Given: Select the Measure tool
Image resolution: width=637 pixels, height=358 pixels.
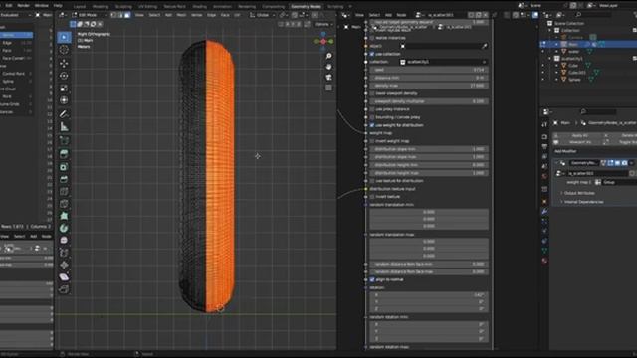Looking at the screenshot, I should [64, 127].
